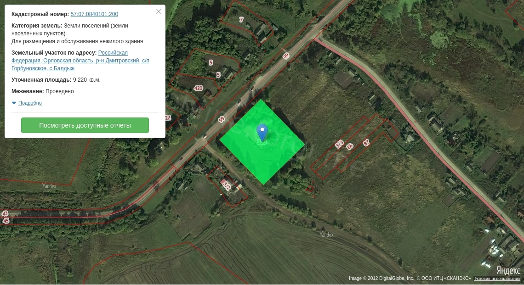This screenshot has width=524, height=285.
Task: Select parcel label 87 on map
Action: (x=366, y=143)
